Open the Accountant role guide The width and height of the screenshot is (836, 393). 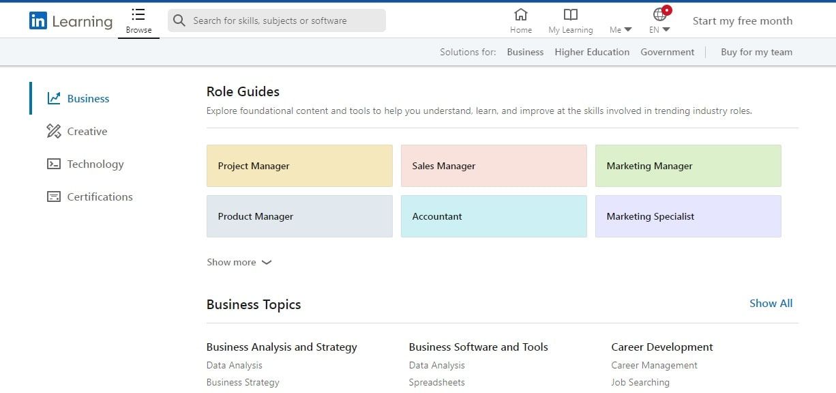pyautogui.click(x=494, y=216)
